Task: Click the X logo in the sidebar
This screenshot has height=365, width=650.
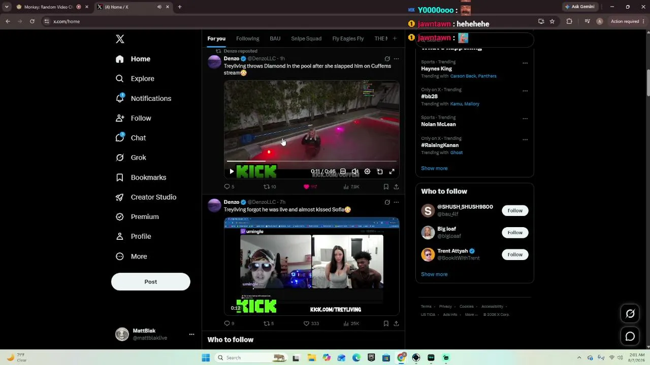Action: click(x=120, y=39)
